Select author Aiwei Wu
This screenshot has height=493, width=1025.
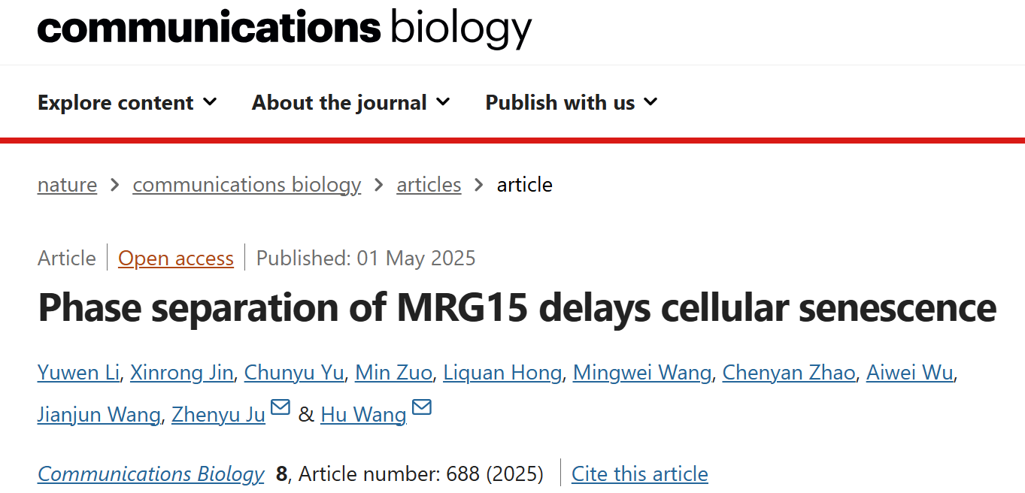[910, 373]
